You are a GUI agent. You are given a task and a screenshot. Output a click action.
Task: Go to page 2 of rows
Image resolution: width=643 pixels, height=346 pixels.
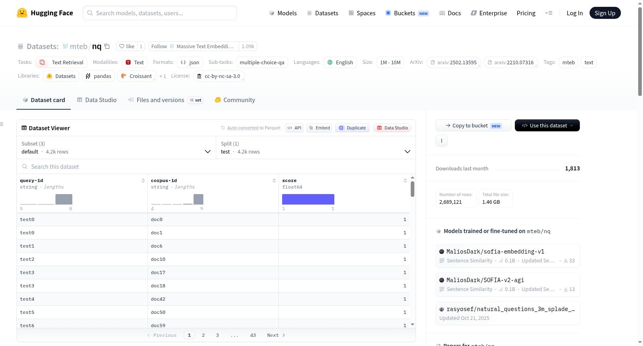pos(203,335)
